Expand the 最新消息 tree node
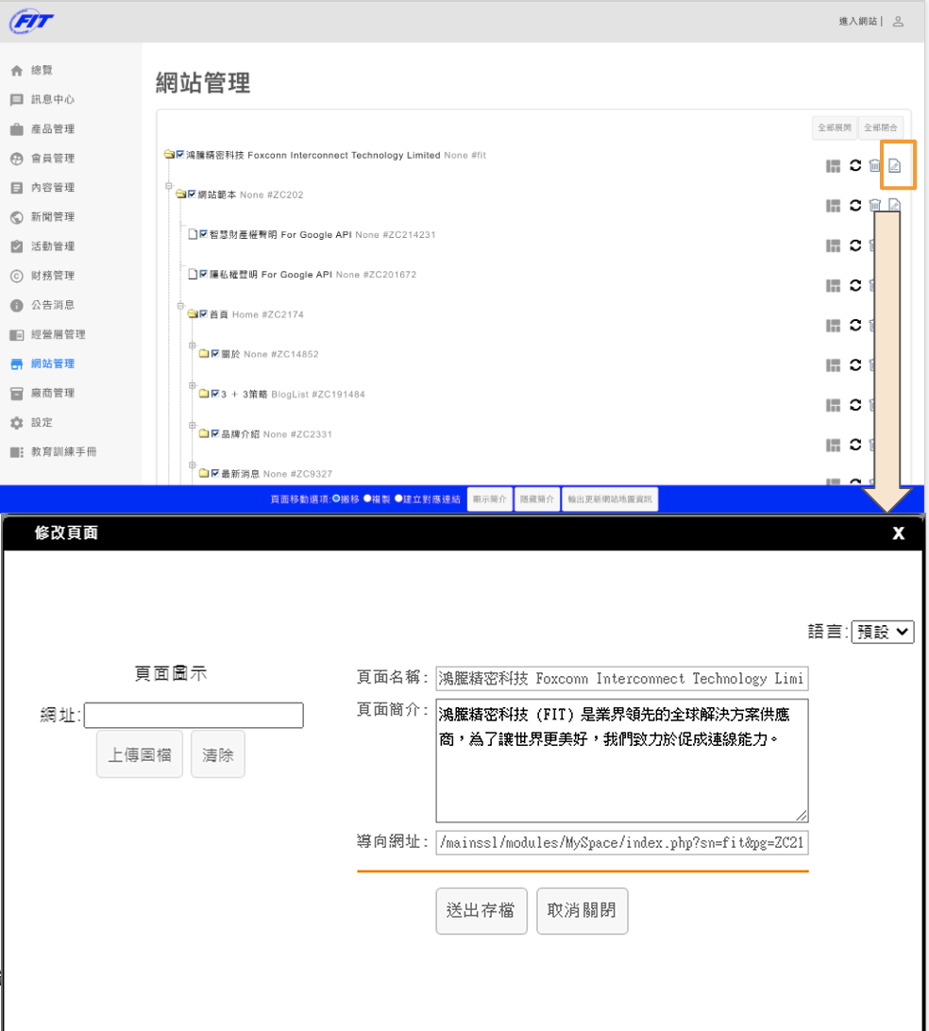Image resolution: width=929 pixels, height=1031 pixels. [192, 465]
